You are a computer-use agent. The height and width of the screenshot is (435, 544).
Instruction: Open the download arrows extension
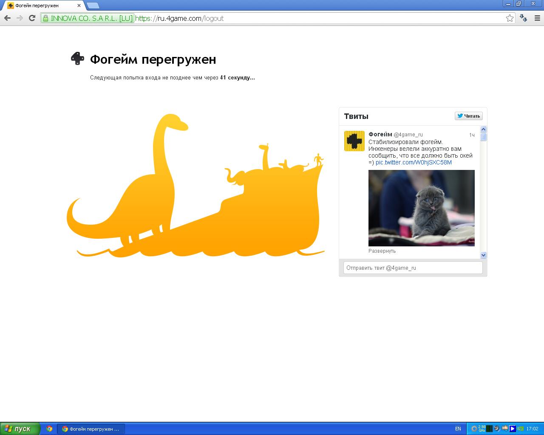524,18
